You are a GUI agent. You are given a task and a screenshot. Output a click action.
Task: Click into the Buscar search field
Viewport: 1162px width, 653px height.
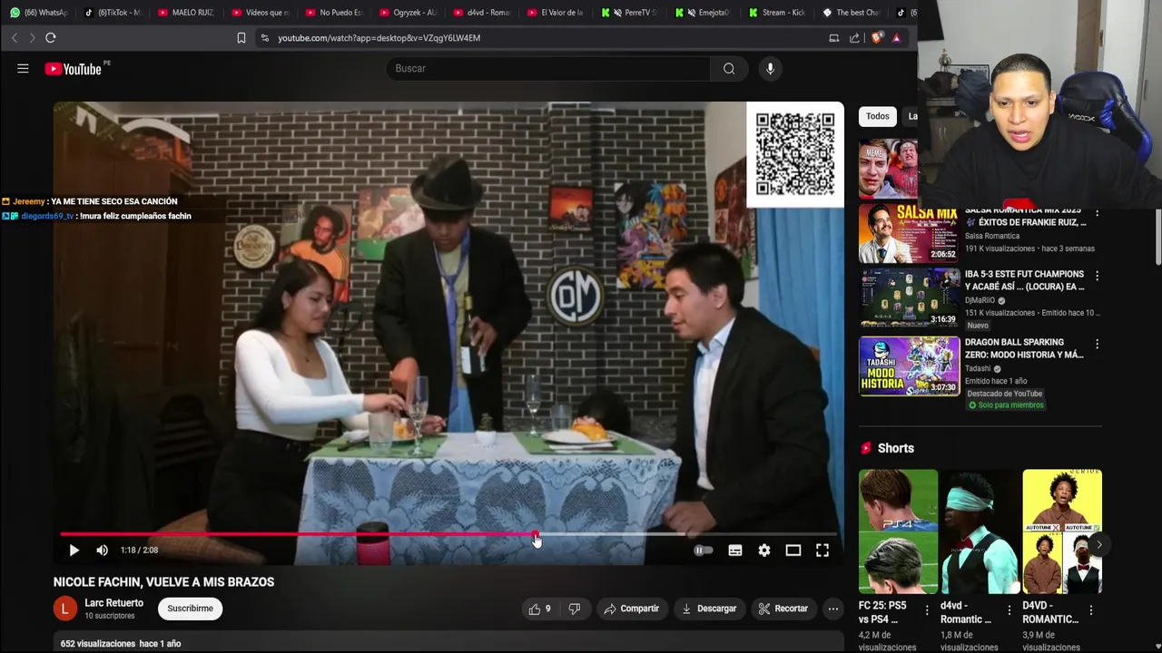point(549,69)
